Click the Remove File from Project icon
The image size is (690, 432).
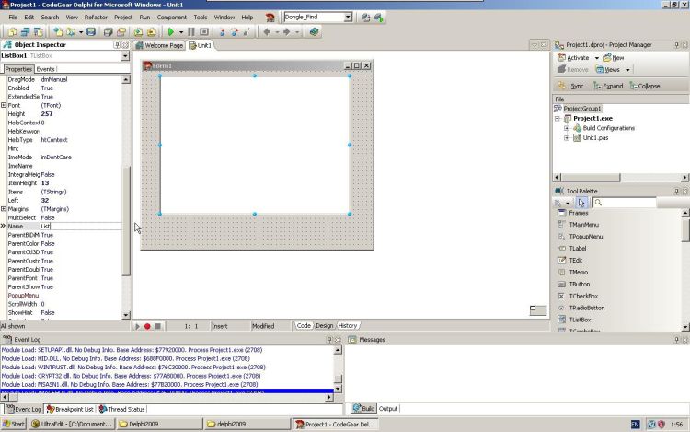(152, 31)
